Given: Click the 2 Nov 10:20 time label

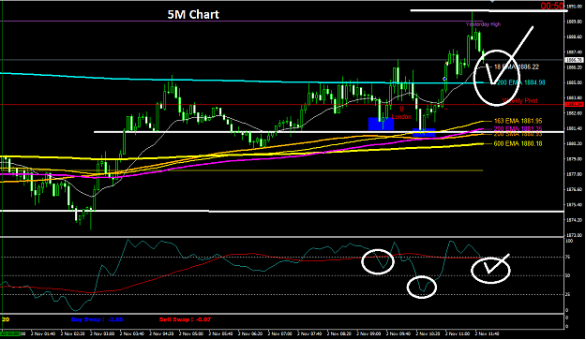Looking at the screenshot, I should pos(428,333).
